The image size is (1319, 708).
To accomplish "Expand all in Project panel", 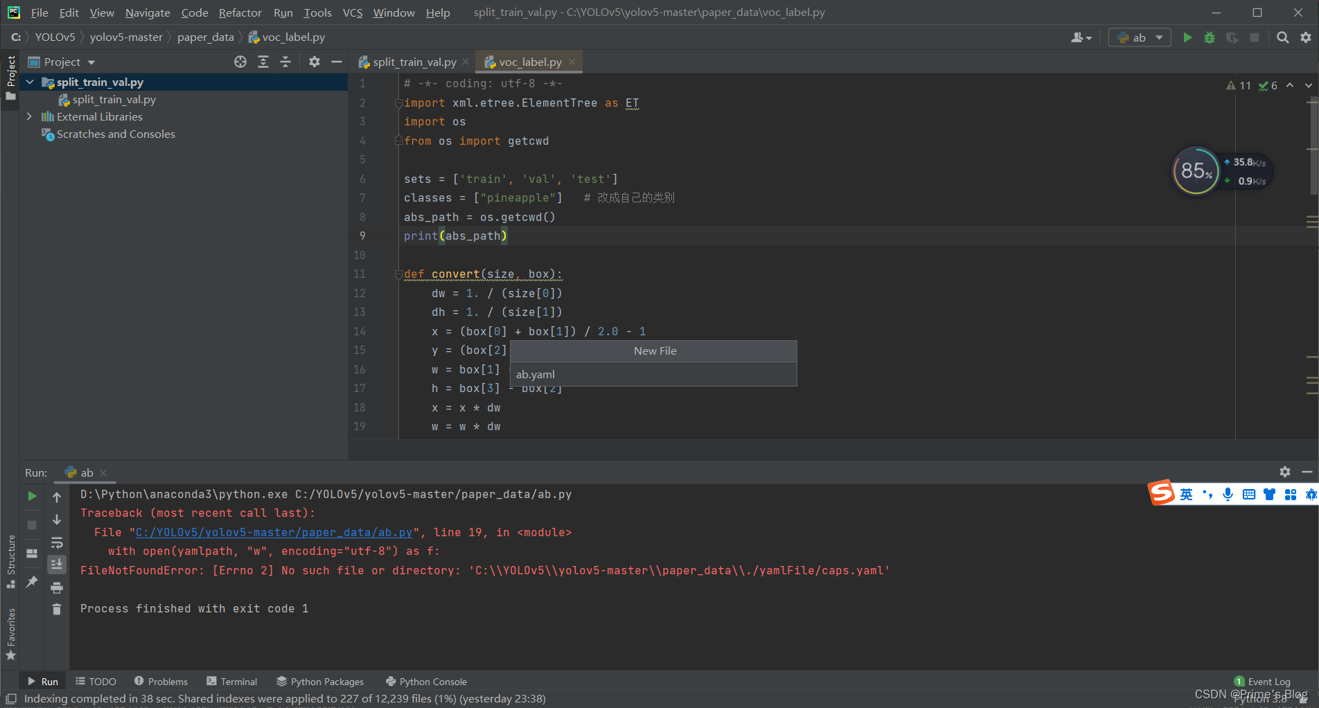I will 263,62.
